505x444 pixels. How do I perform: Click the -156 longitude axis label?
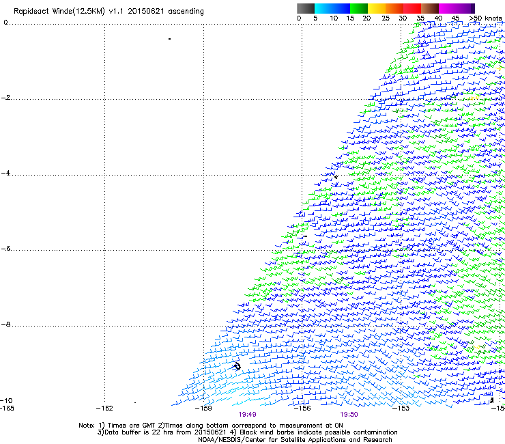coord(302,408)
